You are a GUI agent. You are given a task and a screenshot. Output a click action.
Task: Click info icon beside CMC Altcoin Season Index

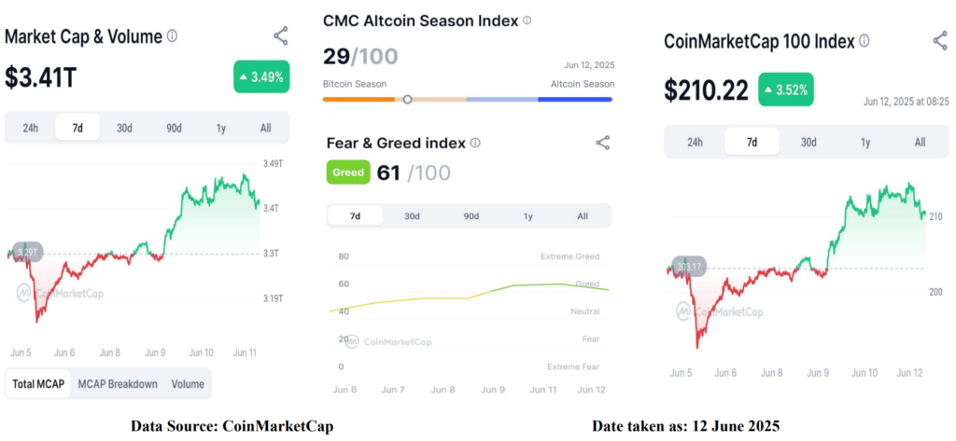527,21
